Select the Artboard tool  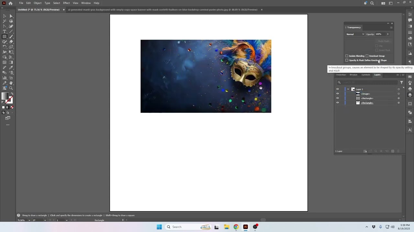tap(11, 78)
